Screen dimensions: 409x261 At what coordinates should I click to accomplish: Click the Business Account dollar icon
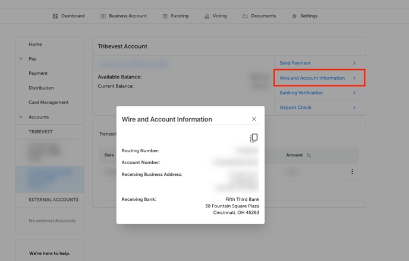click(103, 16)
